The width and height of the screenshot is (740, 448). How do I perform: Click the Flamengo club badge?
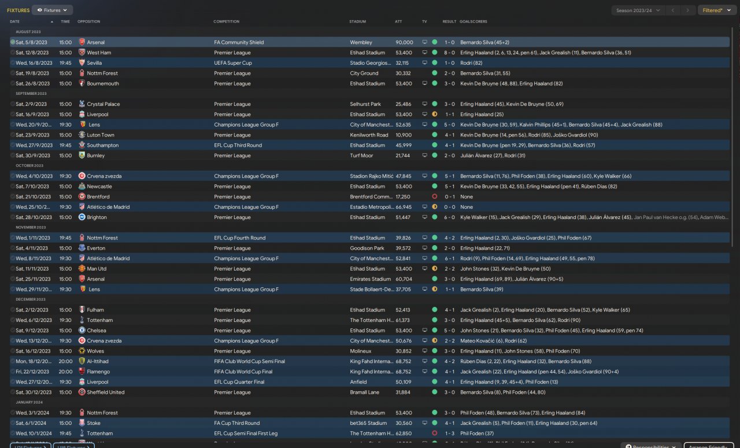point(82,372)
